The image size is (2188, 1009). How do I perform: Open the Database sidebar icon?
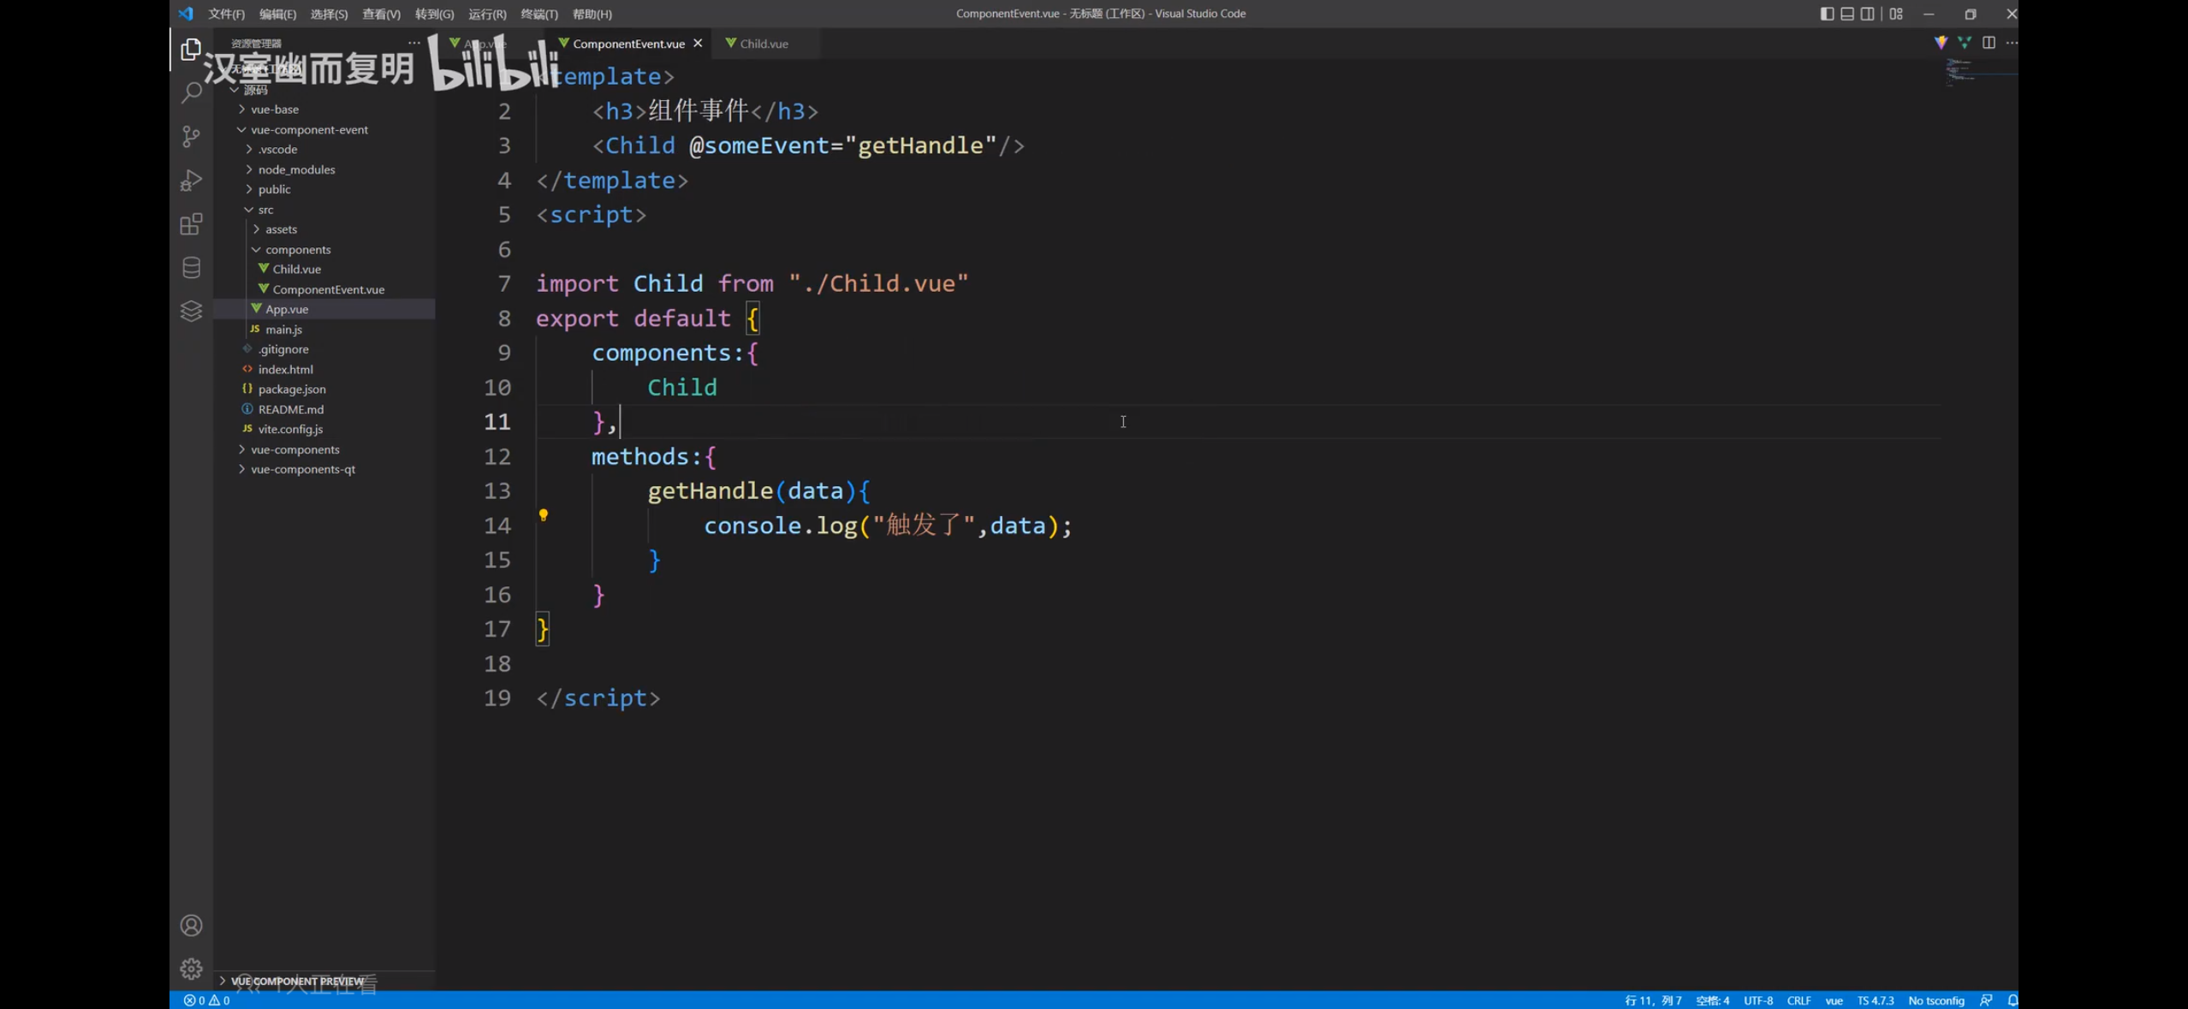click(x=191, y=268)
